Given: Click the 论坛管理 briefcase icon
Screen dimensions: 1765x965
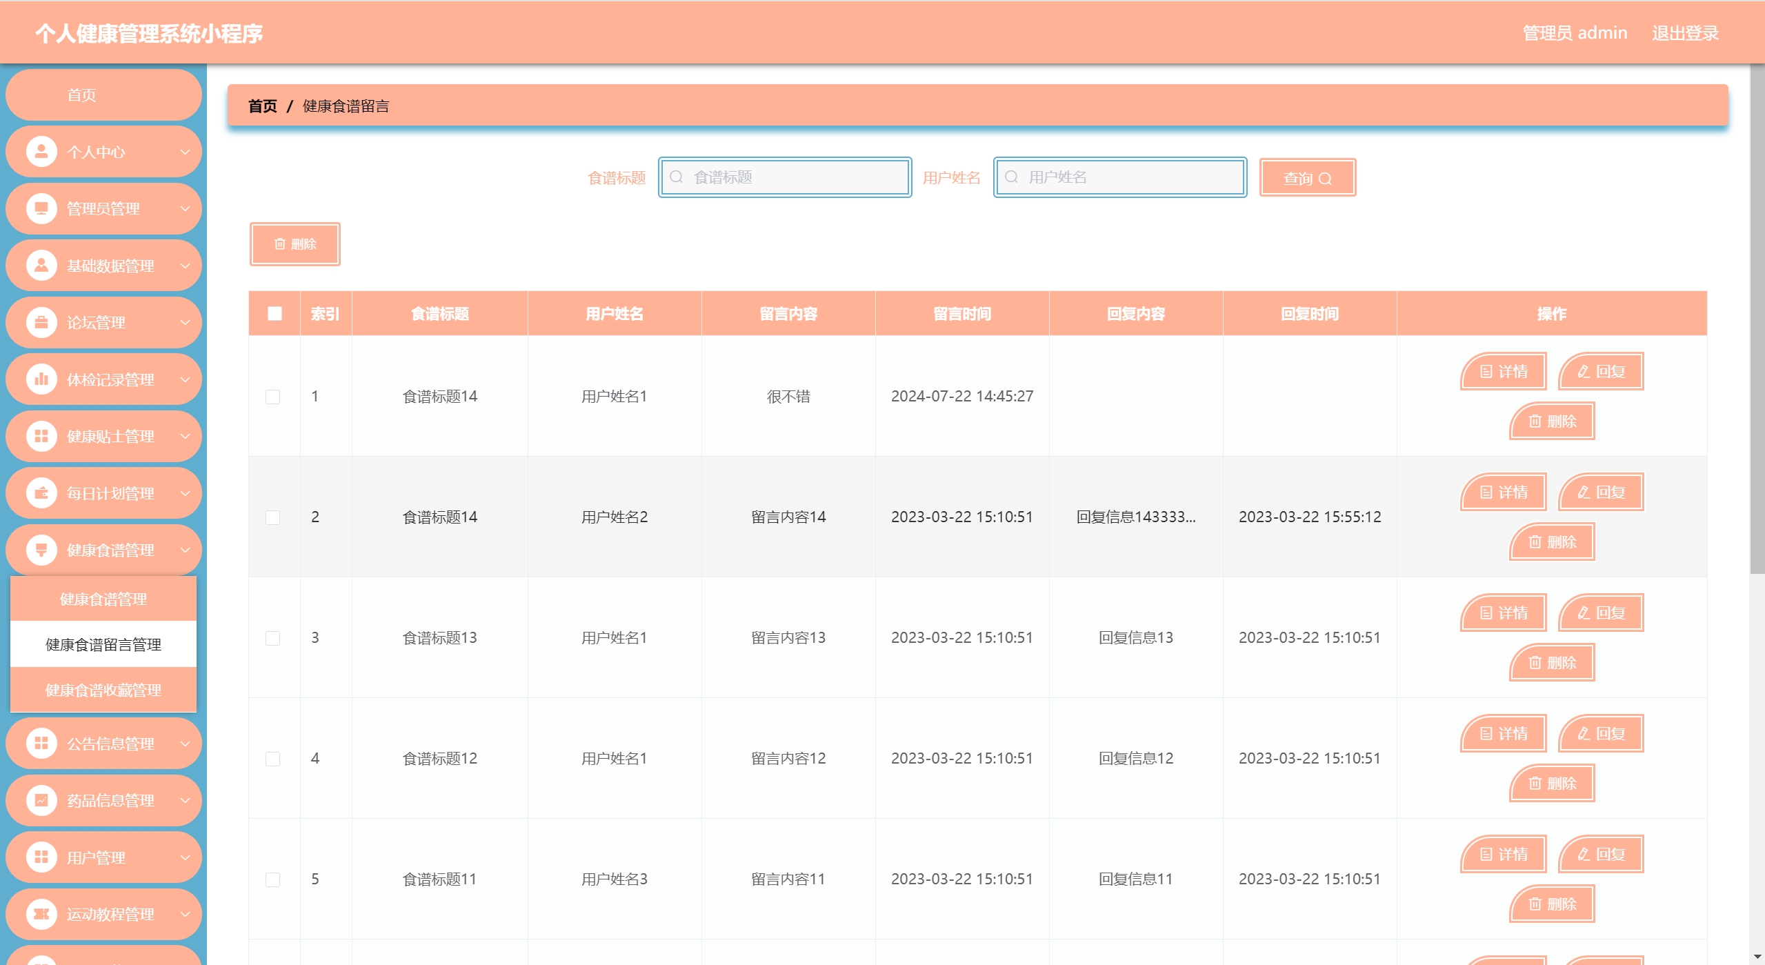Looking at the screenshot, I should coord(41,322).
